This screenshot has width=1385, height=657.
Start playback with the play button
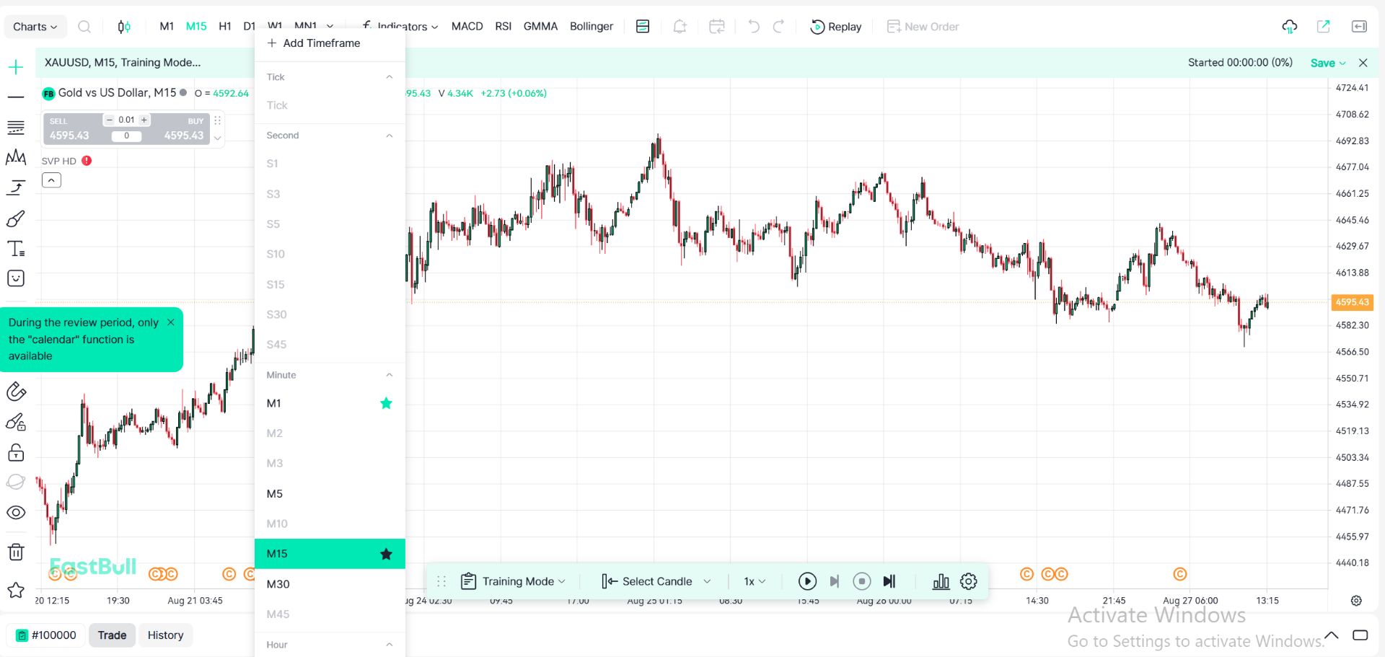point(807,581)
